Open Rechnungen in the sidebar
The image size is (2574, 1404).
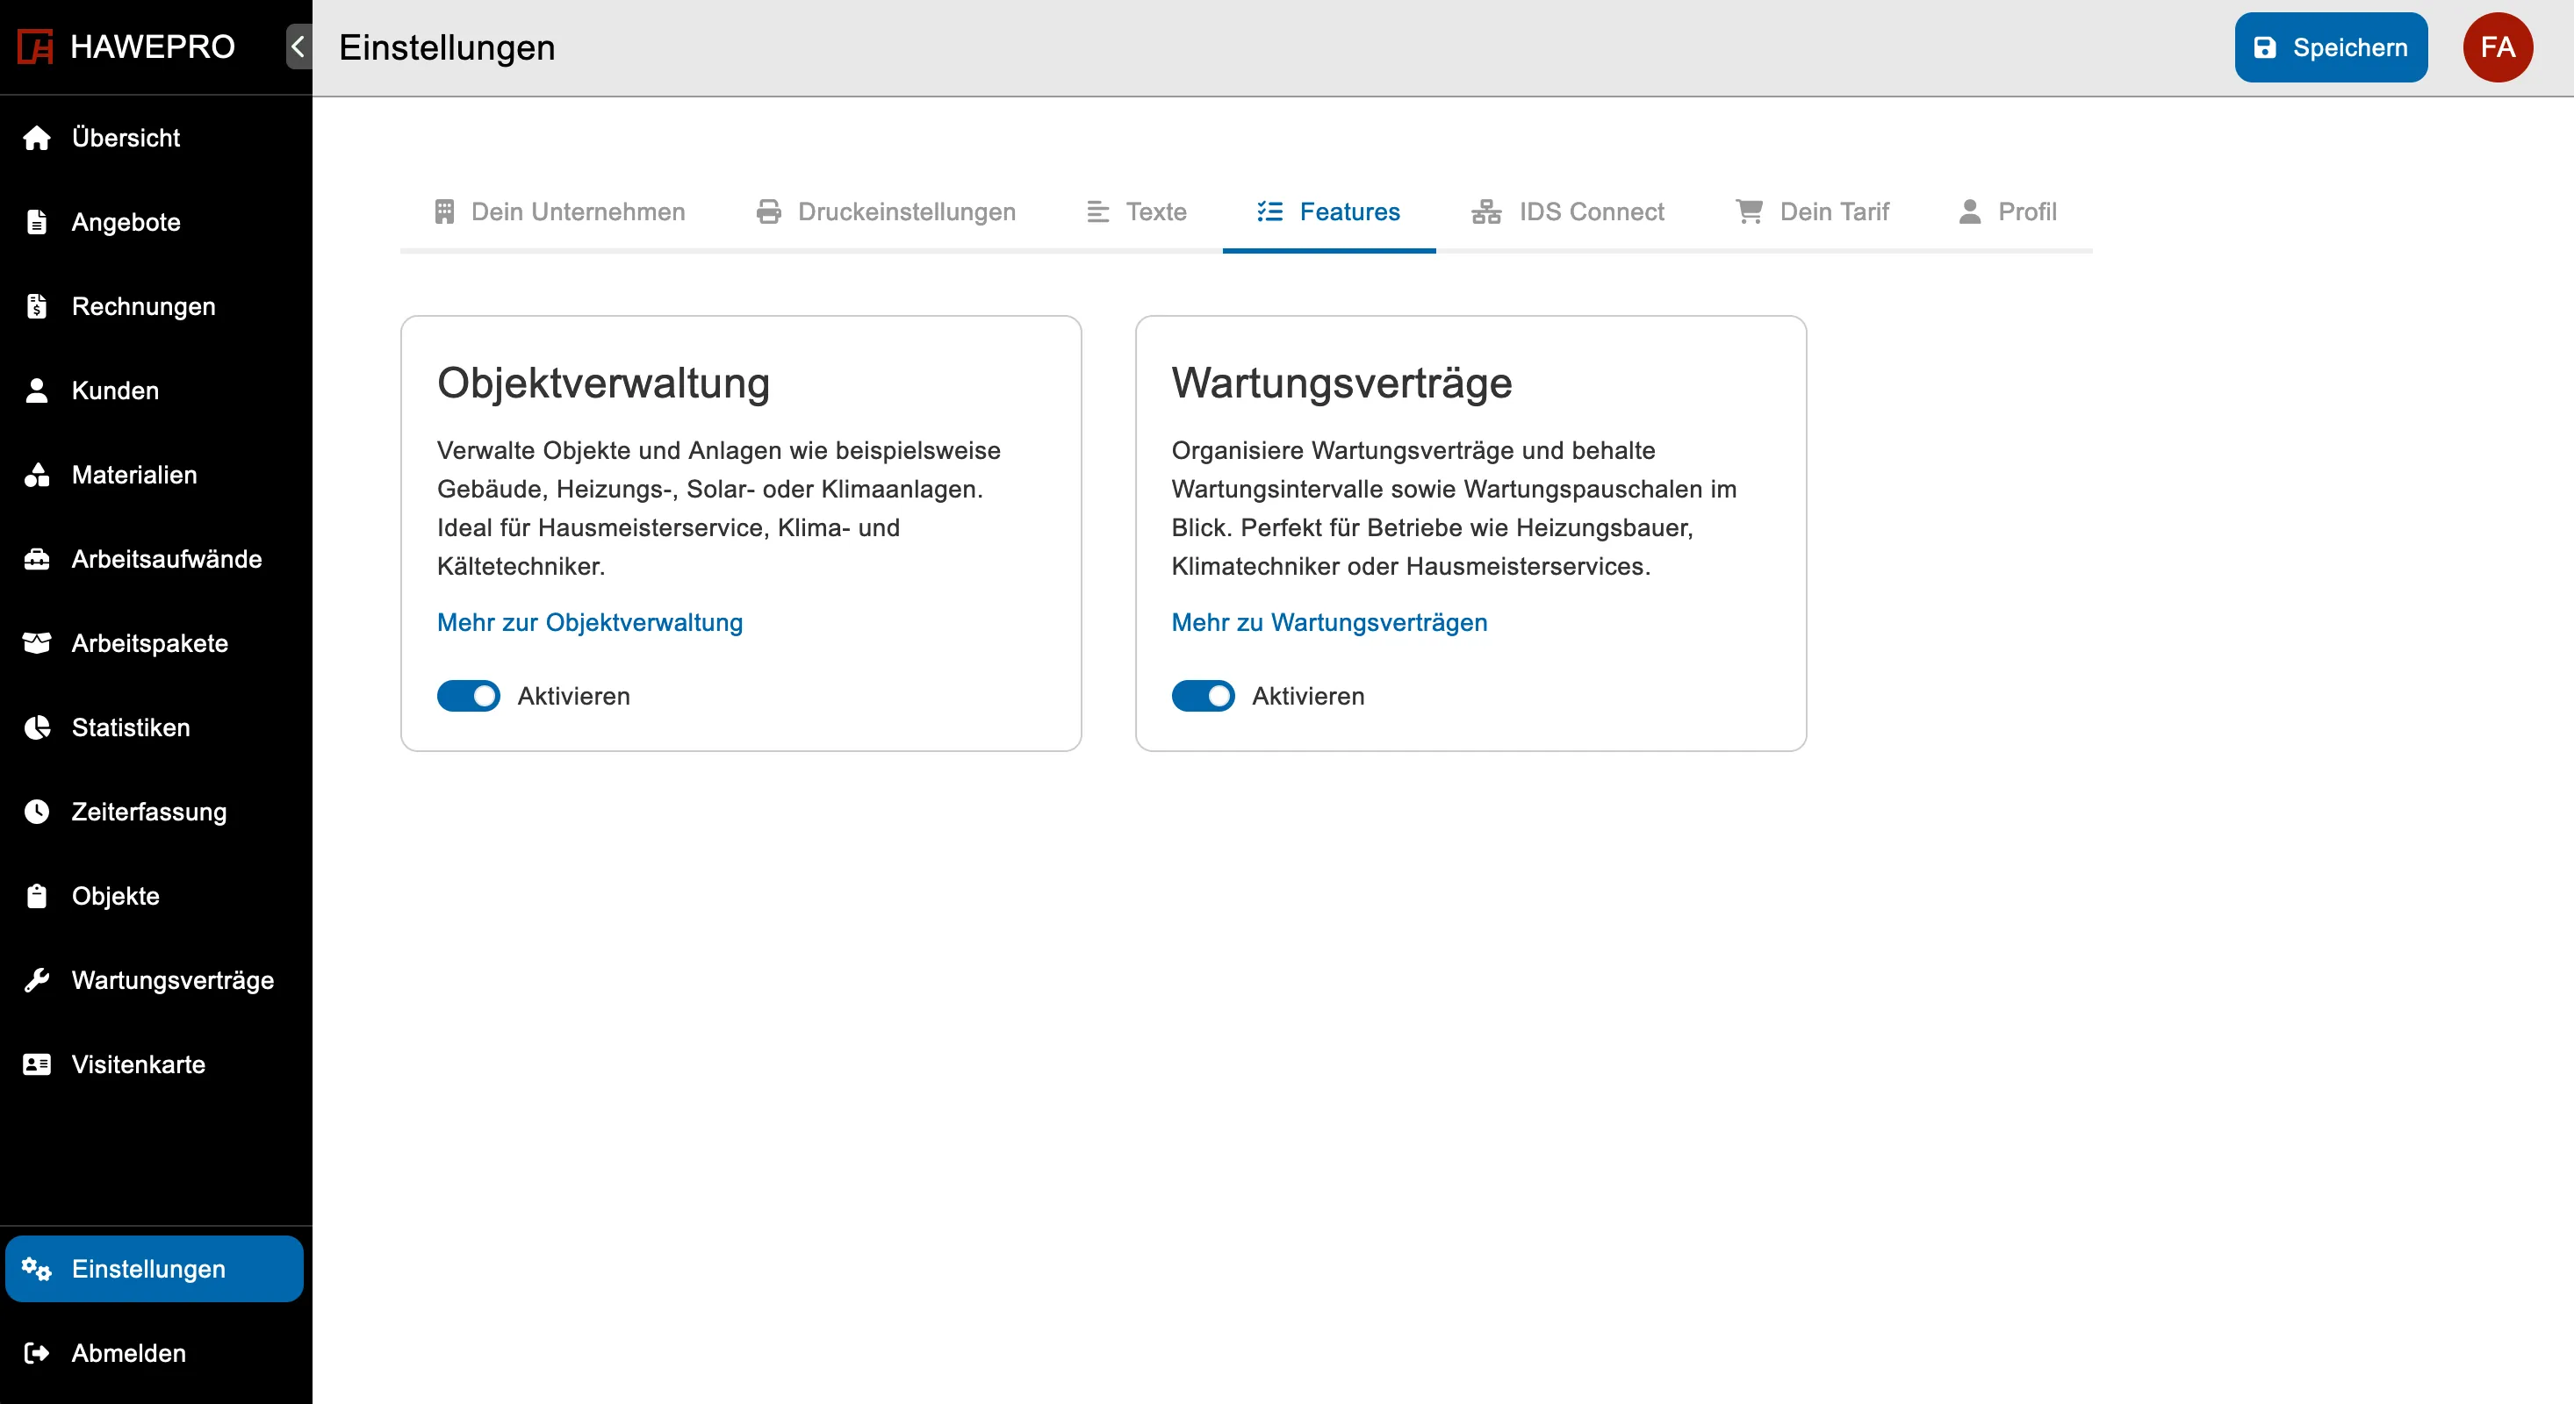(x=155, y=306)
